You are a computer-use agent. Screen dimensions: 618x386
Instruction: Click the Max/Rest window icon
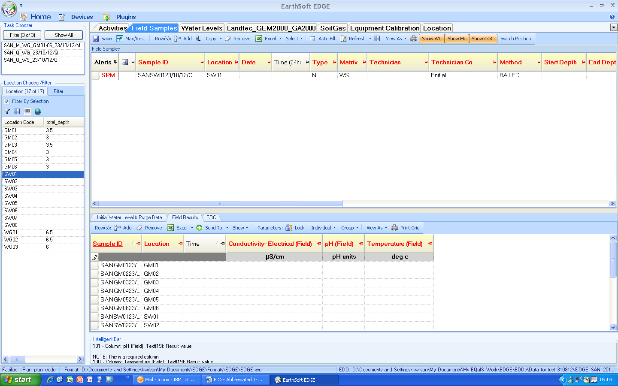(x=120, y=39)
